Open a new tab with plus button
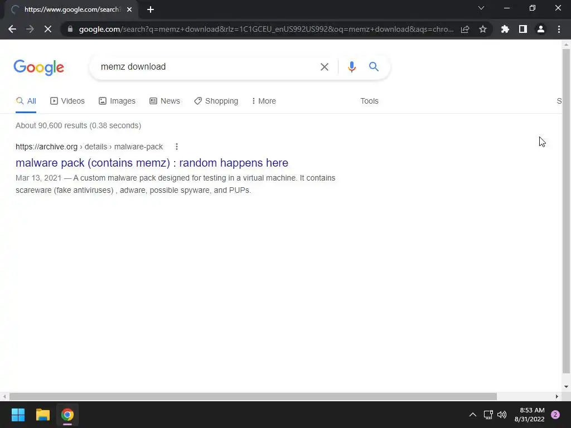Screen dimensions: 571x428 coord(151,9)
